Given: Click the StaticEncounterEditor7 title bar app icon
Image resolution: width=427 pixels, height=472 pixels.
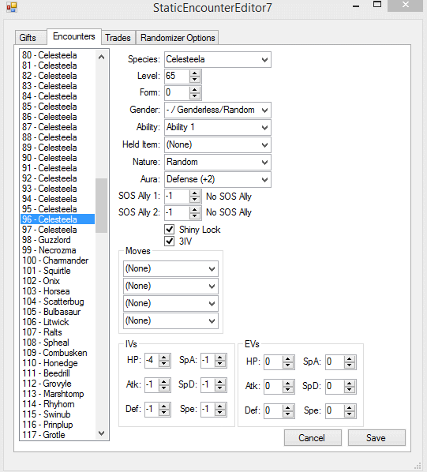Looking at the screenshot, I should 11,7.
